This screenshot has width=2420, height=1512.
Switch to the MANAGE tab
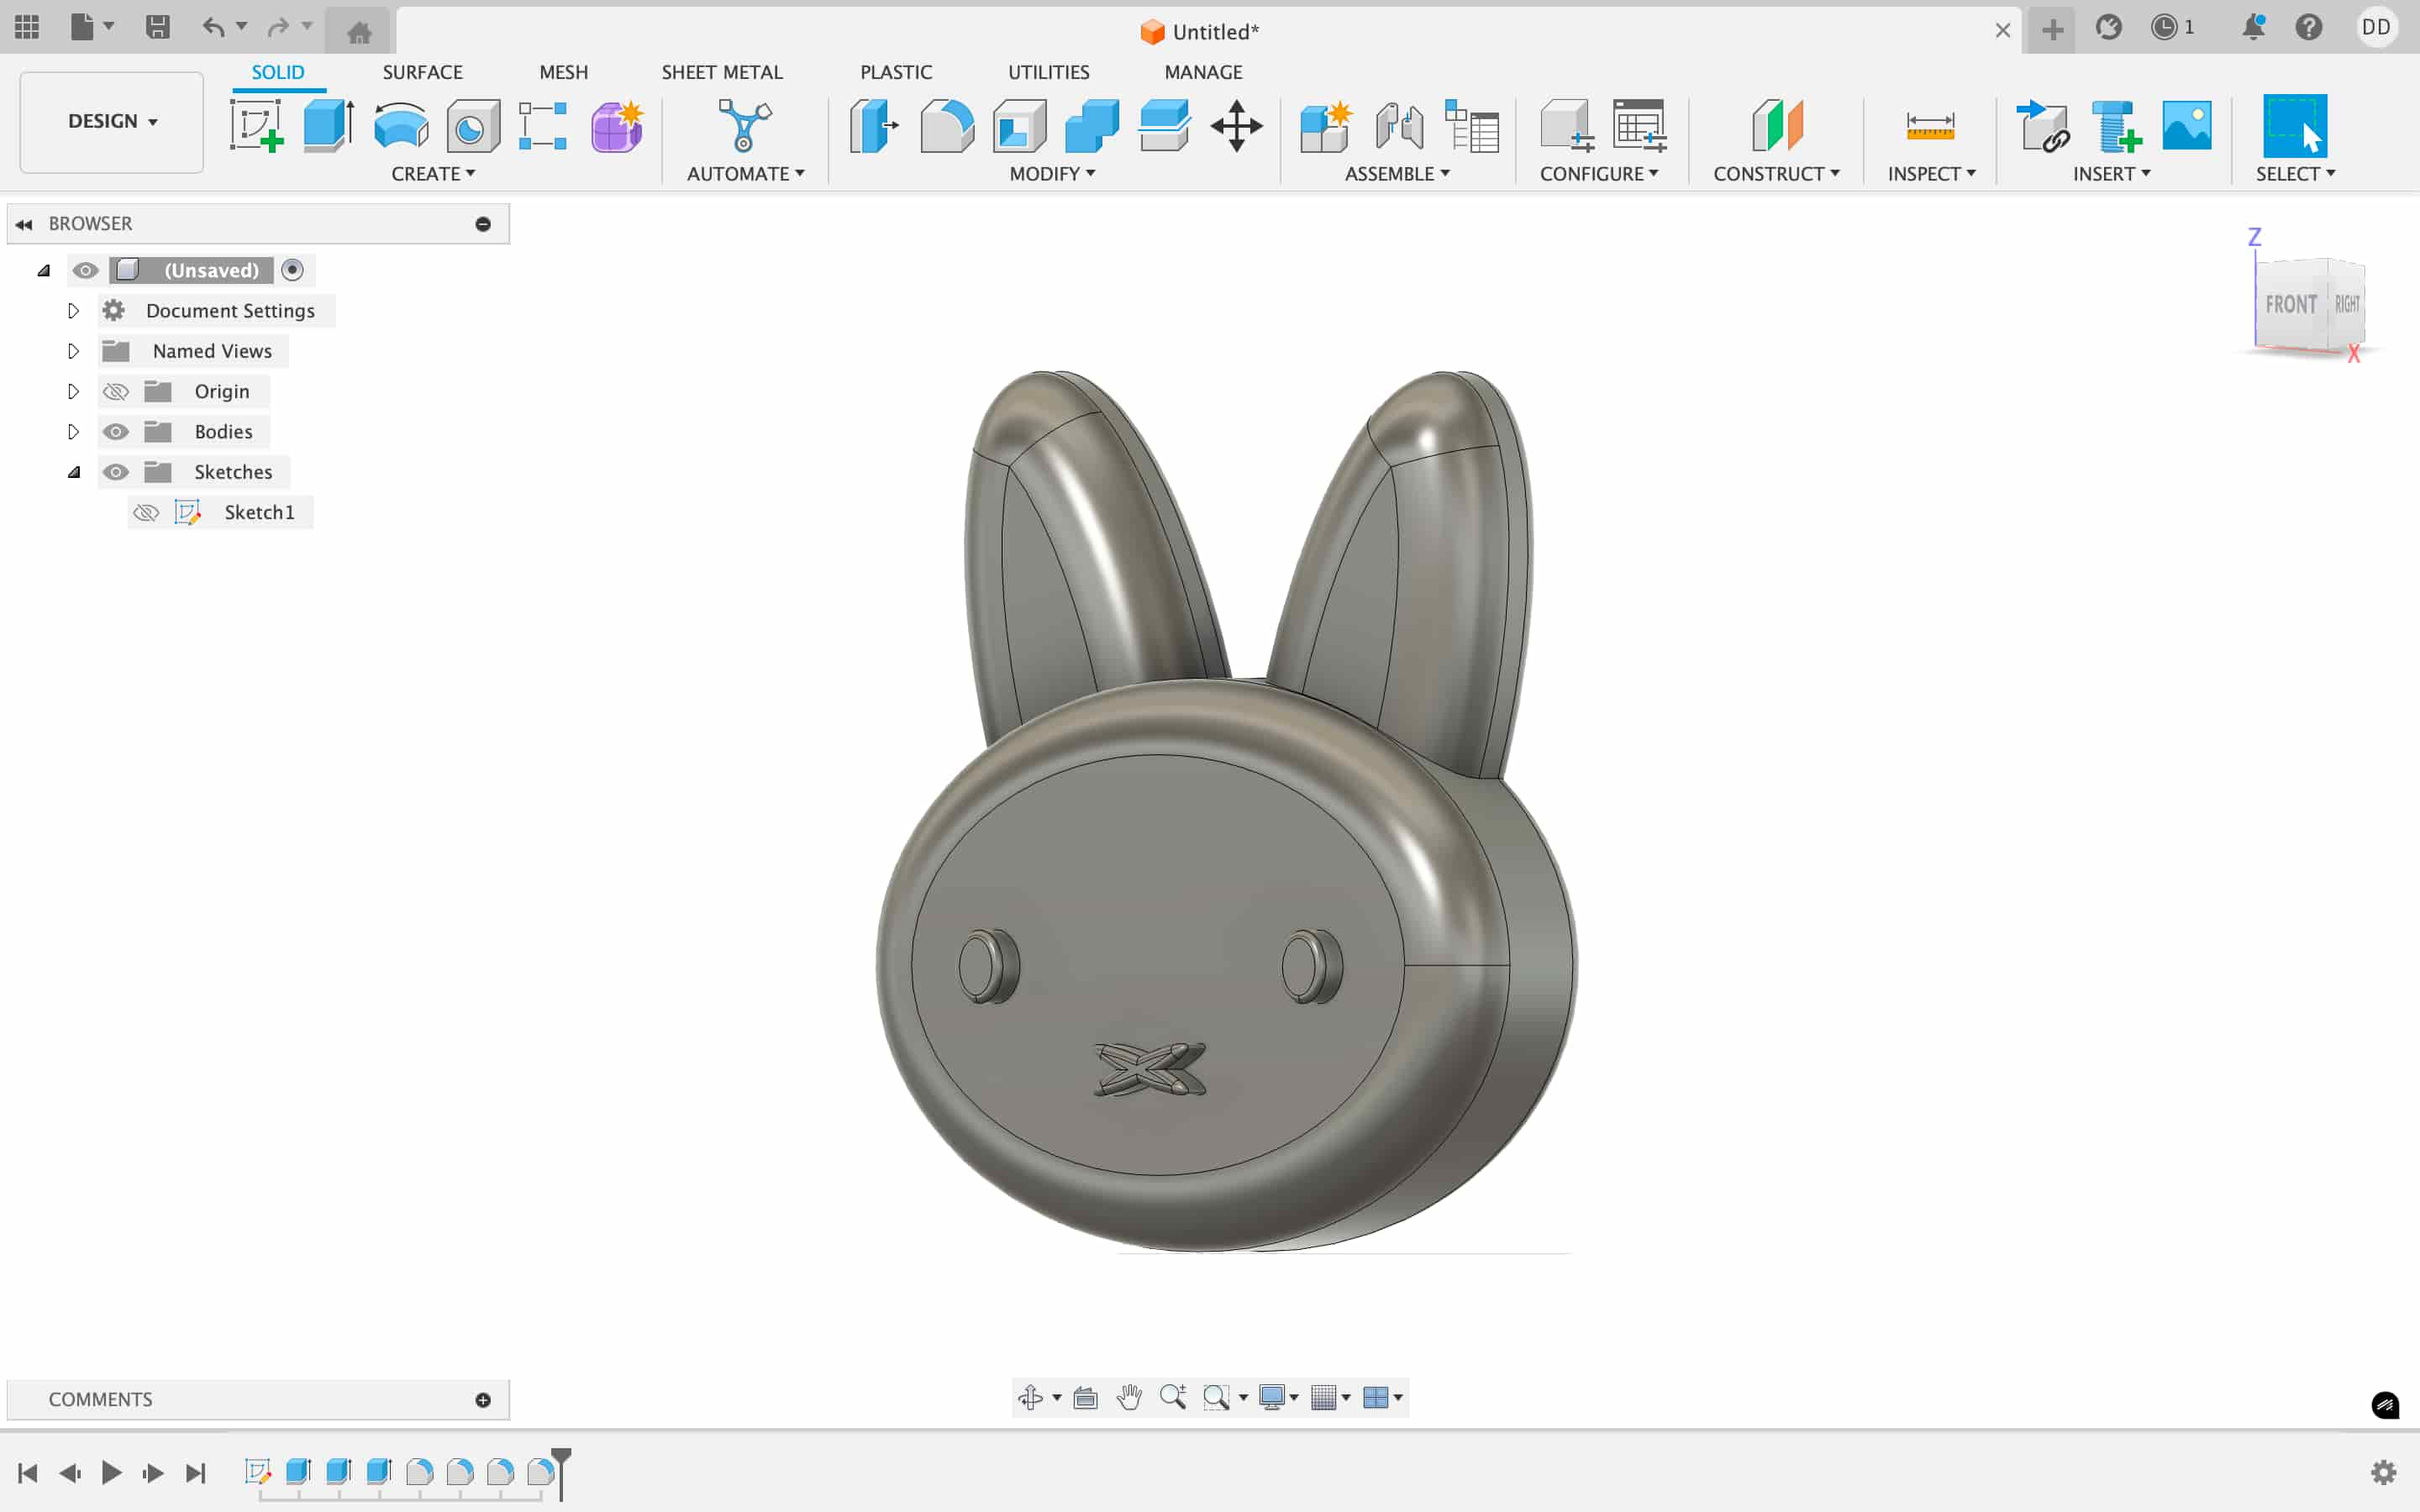click(x=1203, y=72)
